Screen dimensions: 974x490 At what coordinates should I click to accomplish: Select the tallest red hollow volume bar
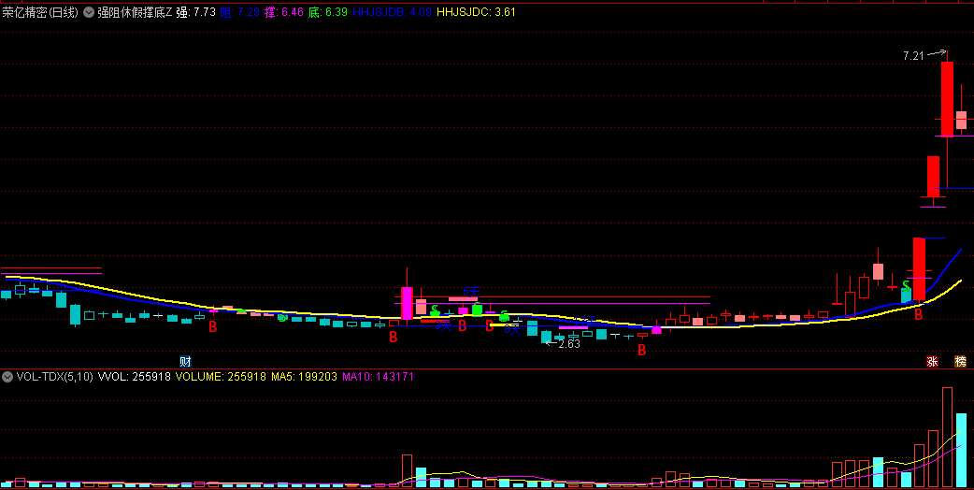click(947, 438)
